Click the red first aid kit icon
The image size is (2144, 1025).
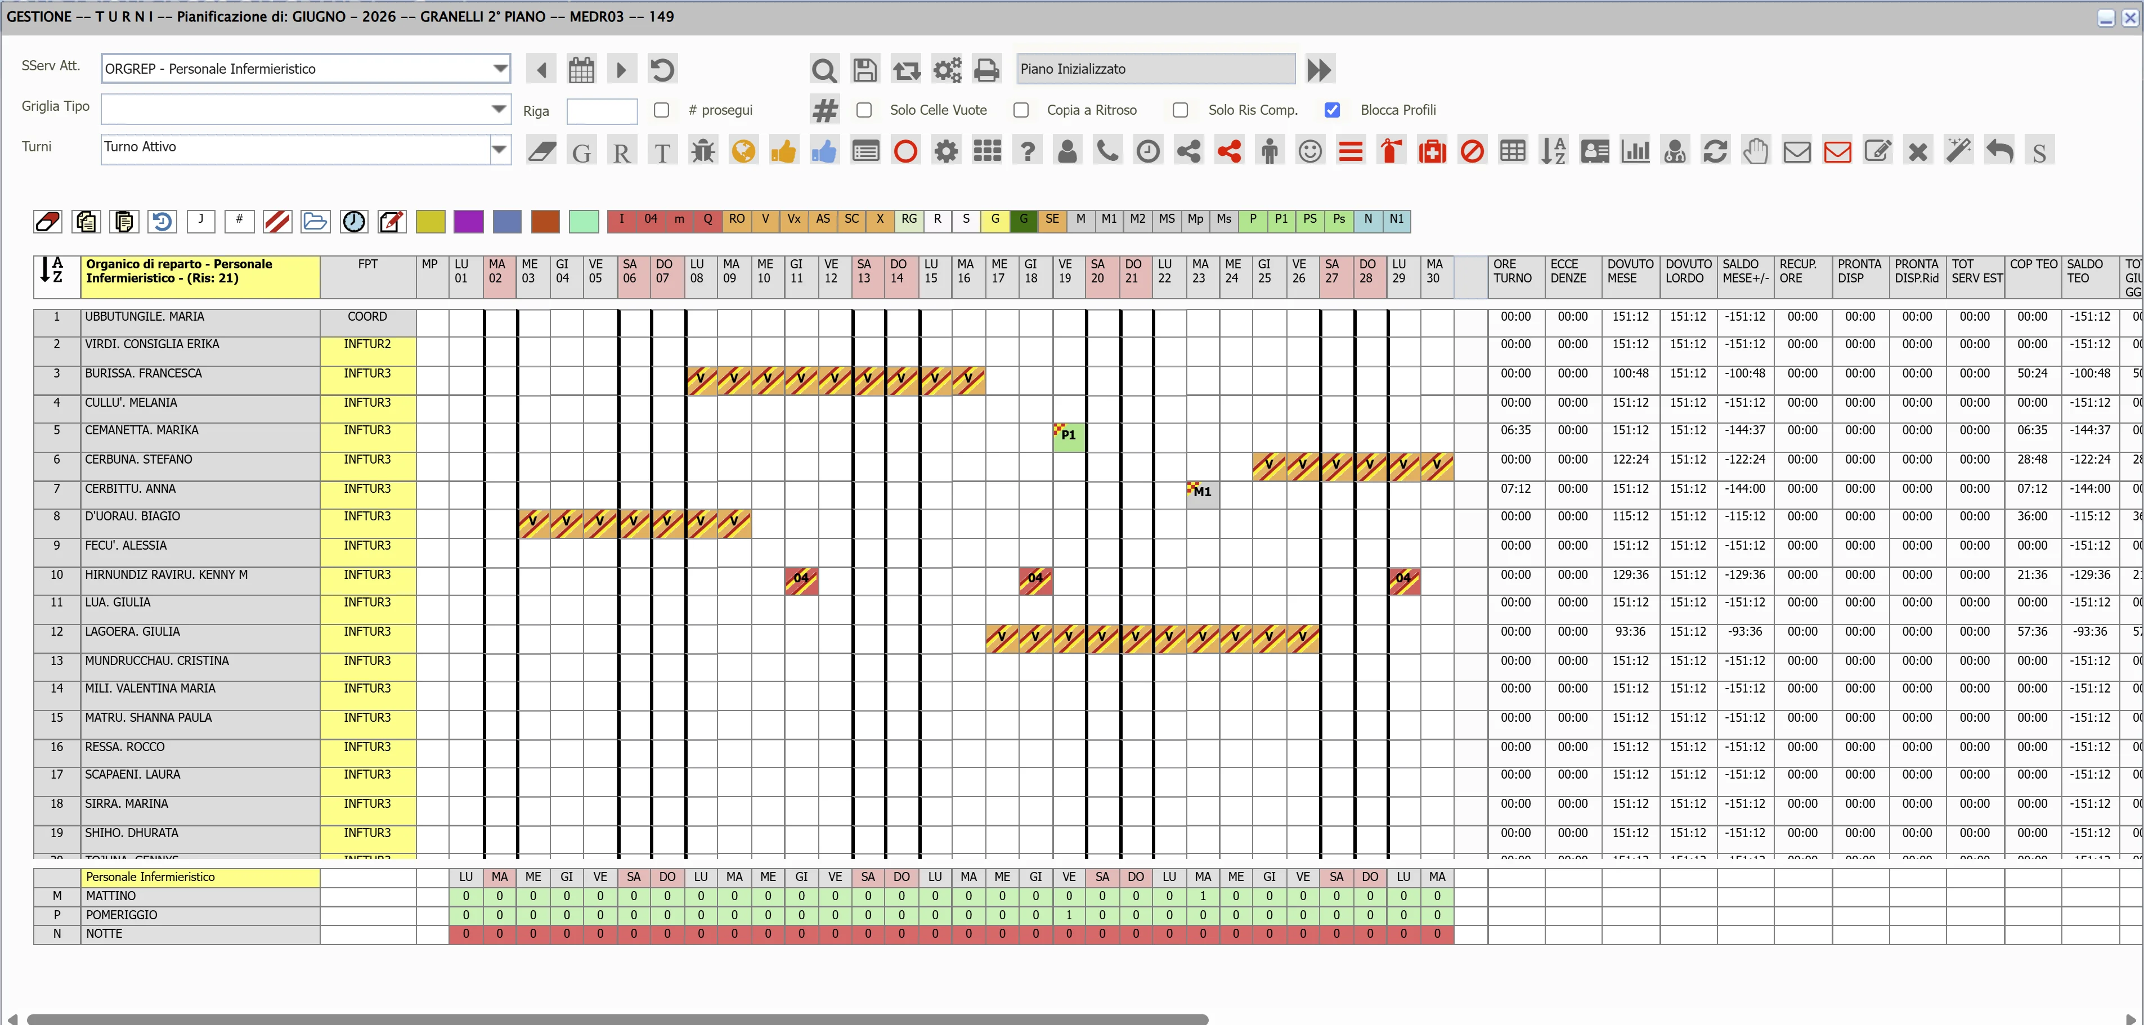(x=1432, y=151)
